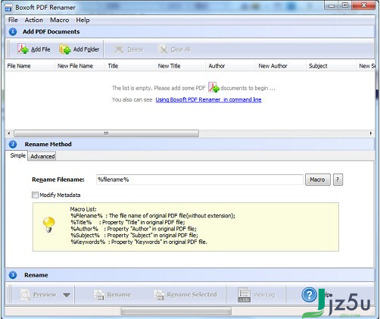Click the PDF icon in empty list message
The image size is (380, 319).
pos(213,87)
